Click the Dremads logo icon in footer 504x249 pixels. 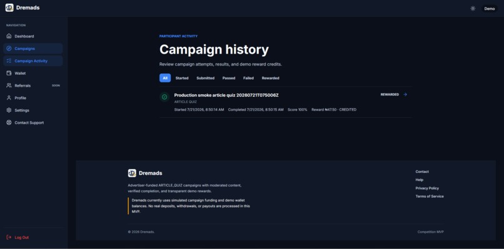pyautogui.click(x=132, y=173)
